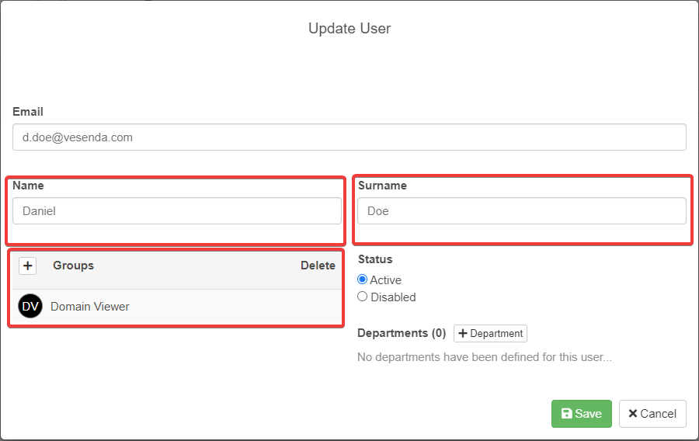
Task: Click the Surname field containing Doe
Action: pos(521,211)
